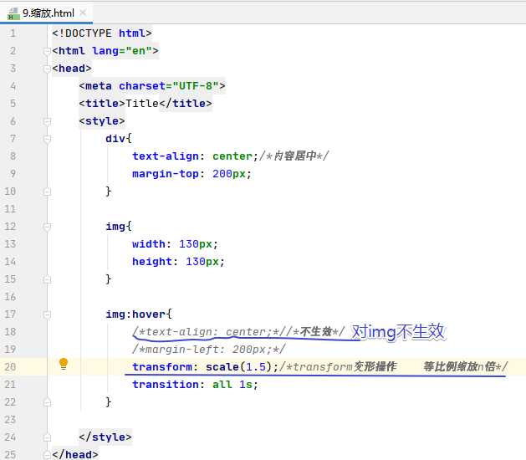The height and width of the screenshot is (460, 526).
Task: Click the closing style fold marker
Action: [x=47, y=437]
